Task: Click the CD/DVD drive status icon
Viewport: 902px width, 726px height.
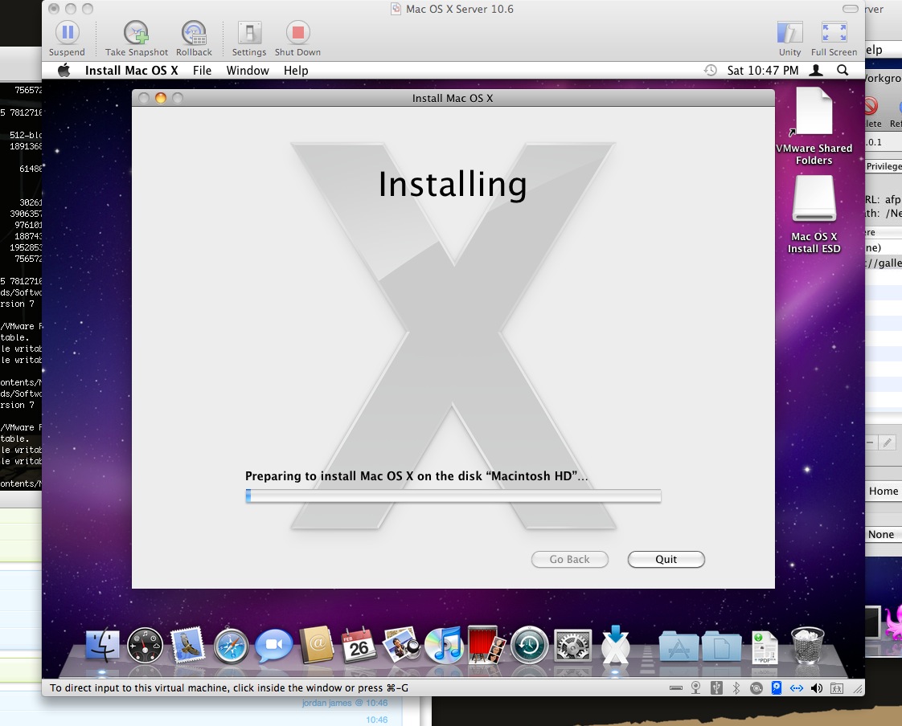Action: coord(756,688)
